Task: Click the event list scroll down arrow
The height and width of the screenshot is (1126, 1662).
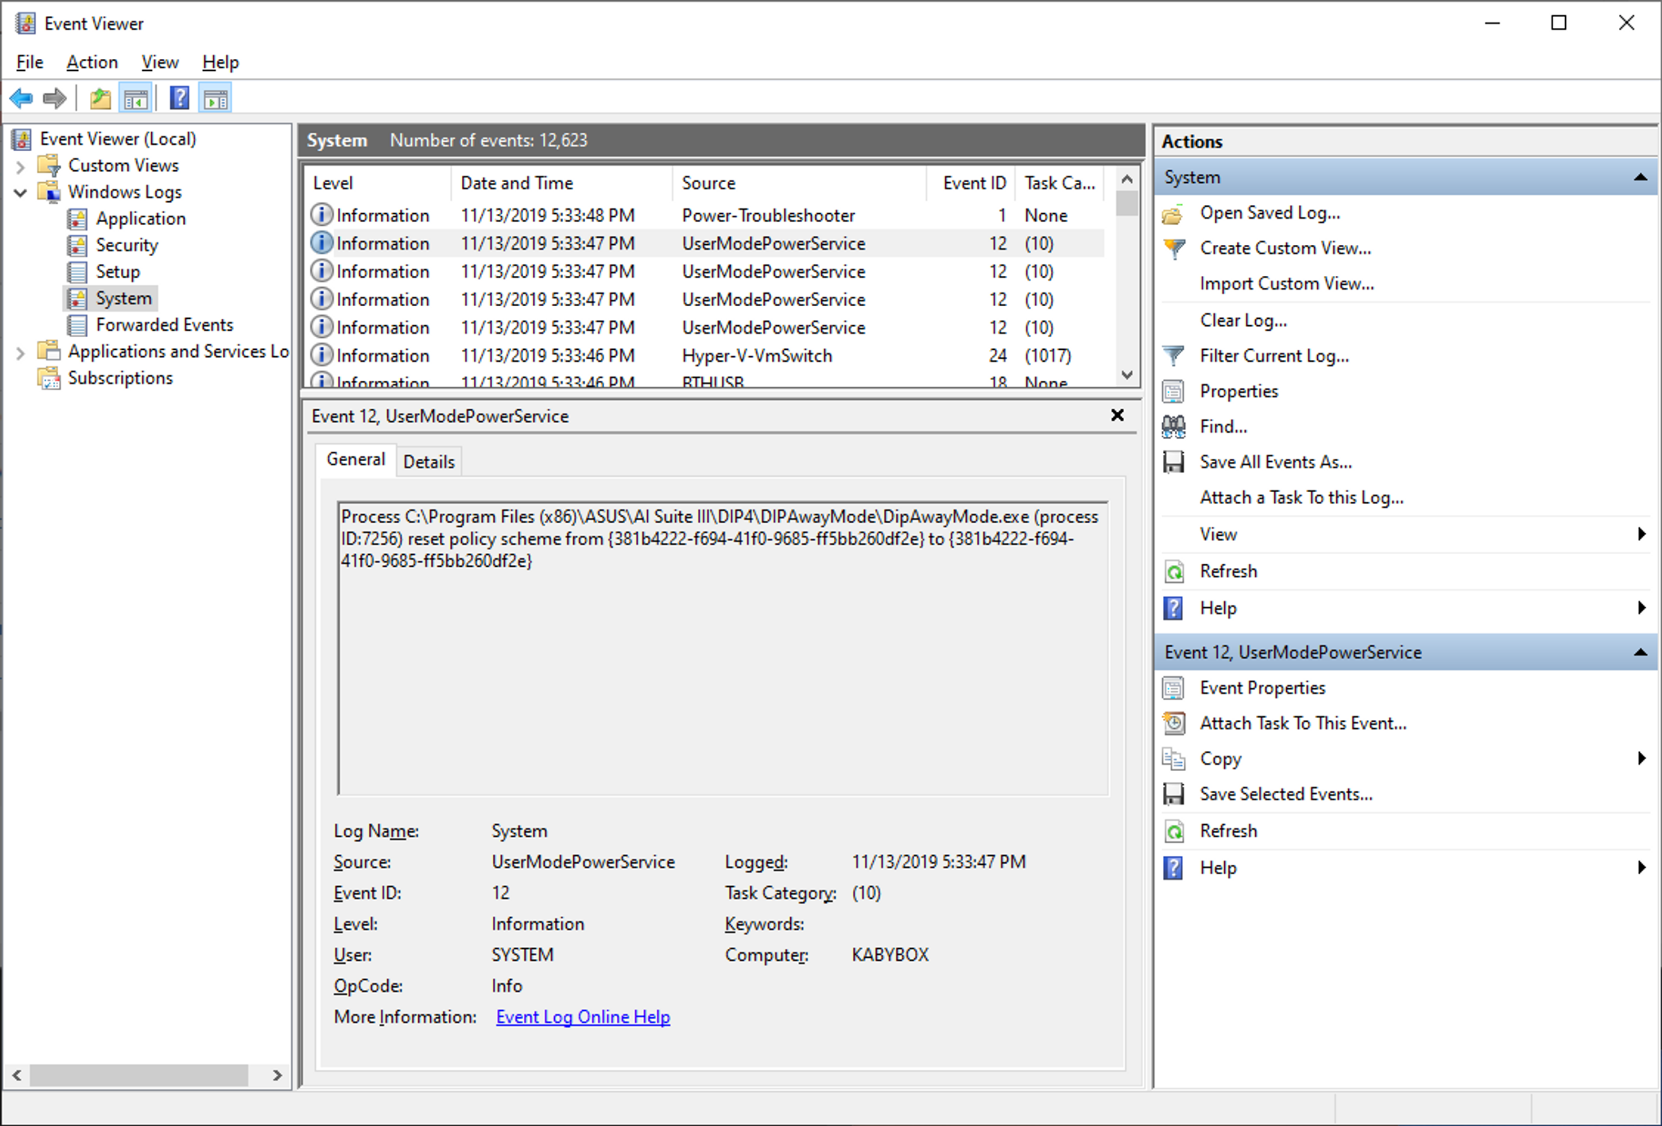Action: pos(1127,374)
